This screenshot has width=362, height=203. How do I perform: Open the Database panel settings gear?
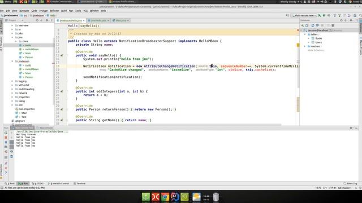pos(351,20)
